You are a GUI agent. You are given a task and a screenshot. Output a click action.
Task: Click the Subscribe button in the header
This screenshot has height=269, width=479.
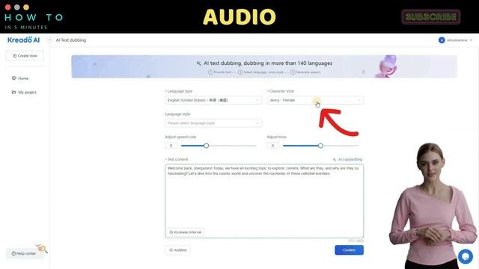pyautogui.click(x=431, y=16)
